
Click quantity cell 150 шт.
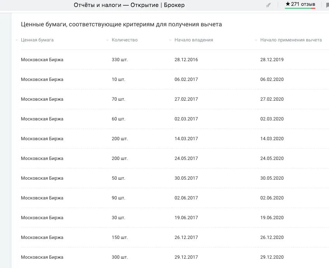coord(120,237)
